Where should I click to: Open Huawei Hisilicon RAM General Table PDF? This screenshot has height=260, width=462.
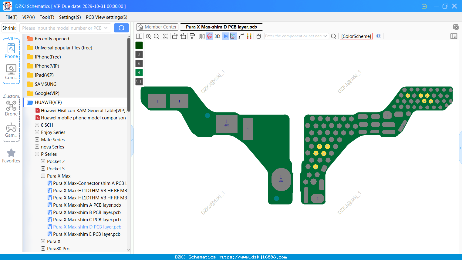(81, 111)
